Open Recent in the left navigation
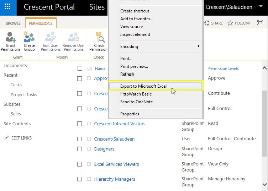 [x=10, y=75]
